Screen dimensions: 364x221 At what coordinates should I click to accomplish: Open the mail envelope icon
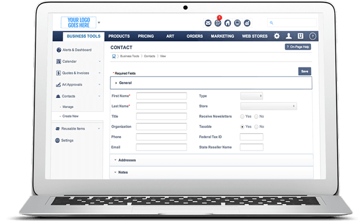pyautogui.click(x=208, y=23)
